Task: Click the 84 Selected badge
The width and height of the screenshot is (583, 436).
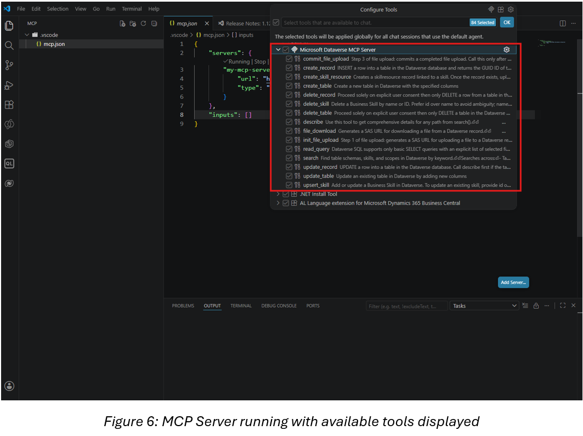Action: click(x=483, y=22)
